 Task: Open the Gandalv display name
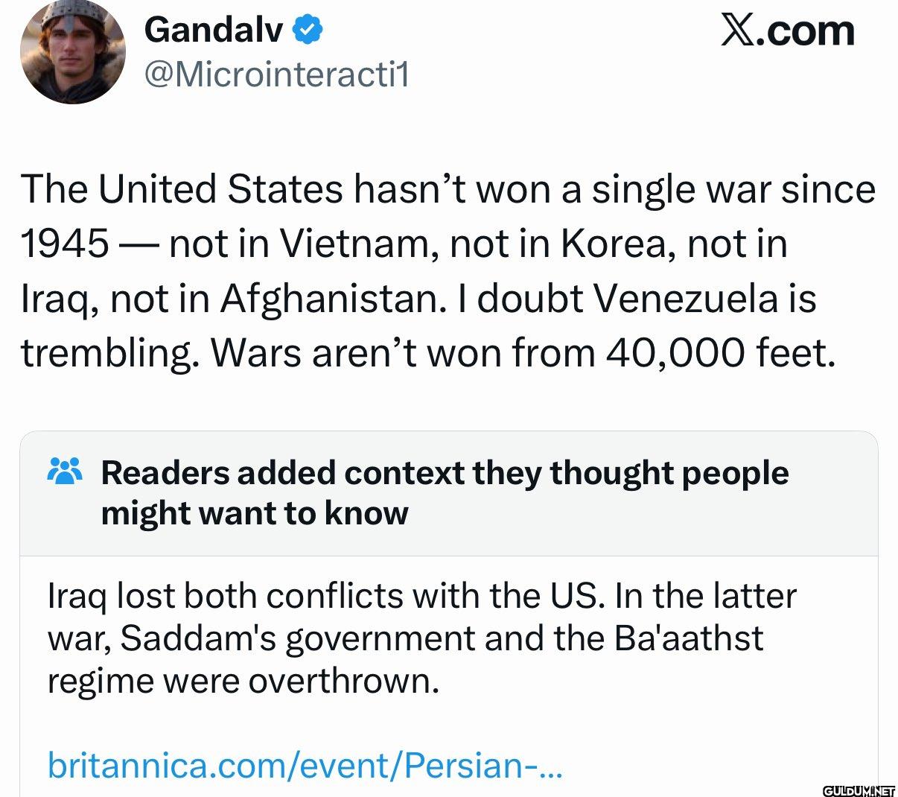coord(214,30)
